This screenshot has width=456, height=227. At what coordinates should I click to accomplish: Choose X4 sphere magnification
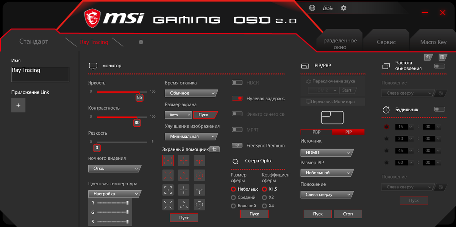tap(264, 206)
